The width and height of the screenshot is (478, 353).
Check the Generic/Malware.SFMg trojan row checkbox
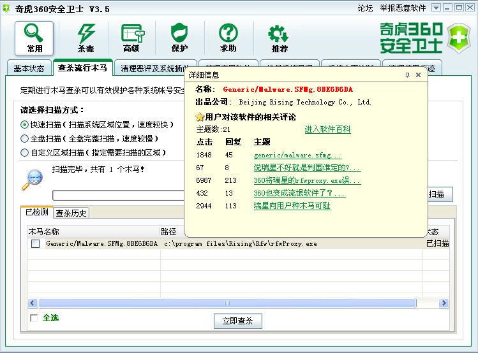pos(36,243)
